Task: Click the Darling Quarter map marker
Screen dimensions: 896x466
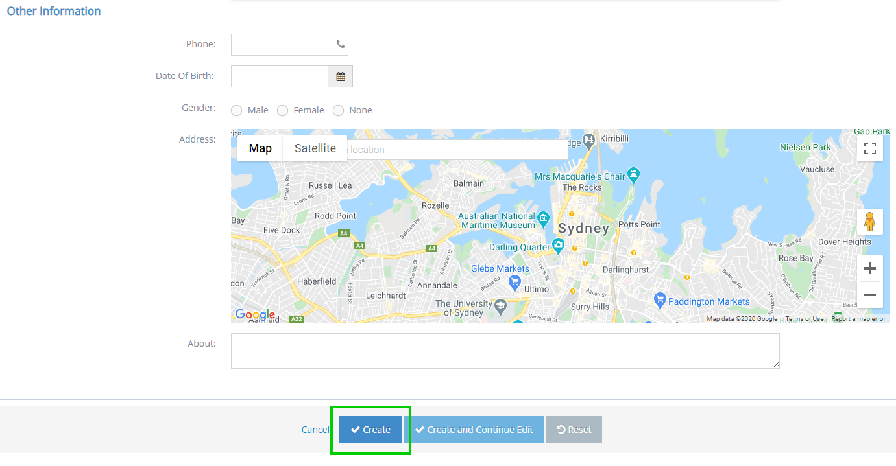Action: click(558, 246)
